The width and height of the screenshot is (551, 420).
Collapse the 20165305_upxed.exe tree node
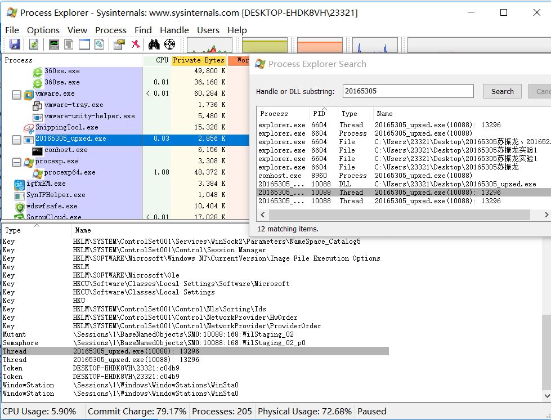tap(16, 140)
